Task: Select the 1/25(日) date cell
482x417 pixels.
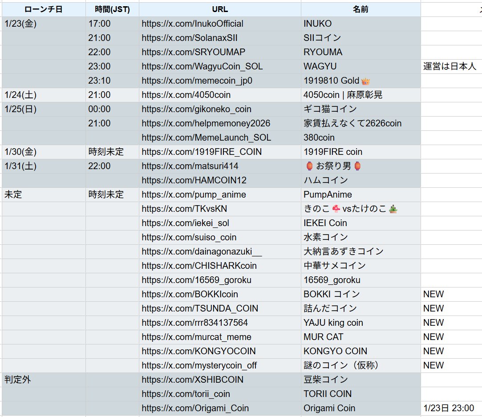Action: click(44, 109)
